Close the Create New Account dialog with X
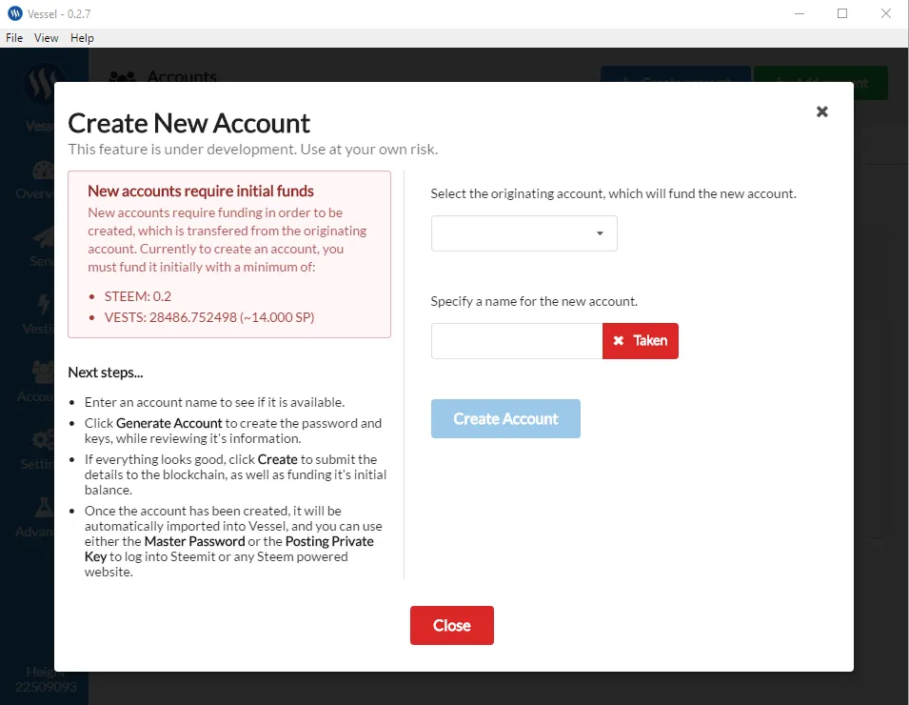This screenshot has height=705, width=909. [x=821, y=111]
